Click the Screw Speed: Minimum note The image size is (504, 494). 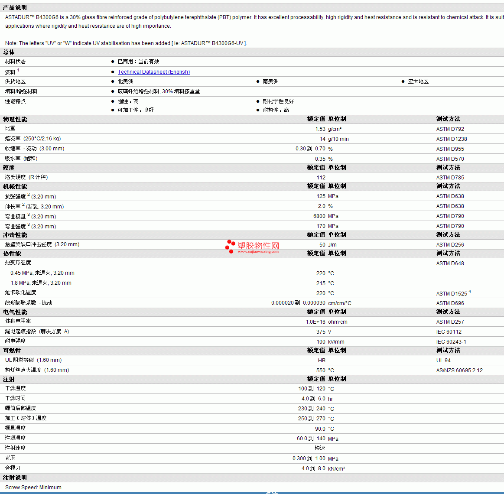[33, 487]
